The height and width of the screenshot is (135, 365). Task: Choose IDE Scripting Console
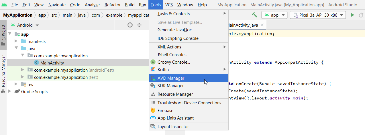click(x=189, y=38)
